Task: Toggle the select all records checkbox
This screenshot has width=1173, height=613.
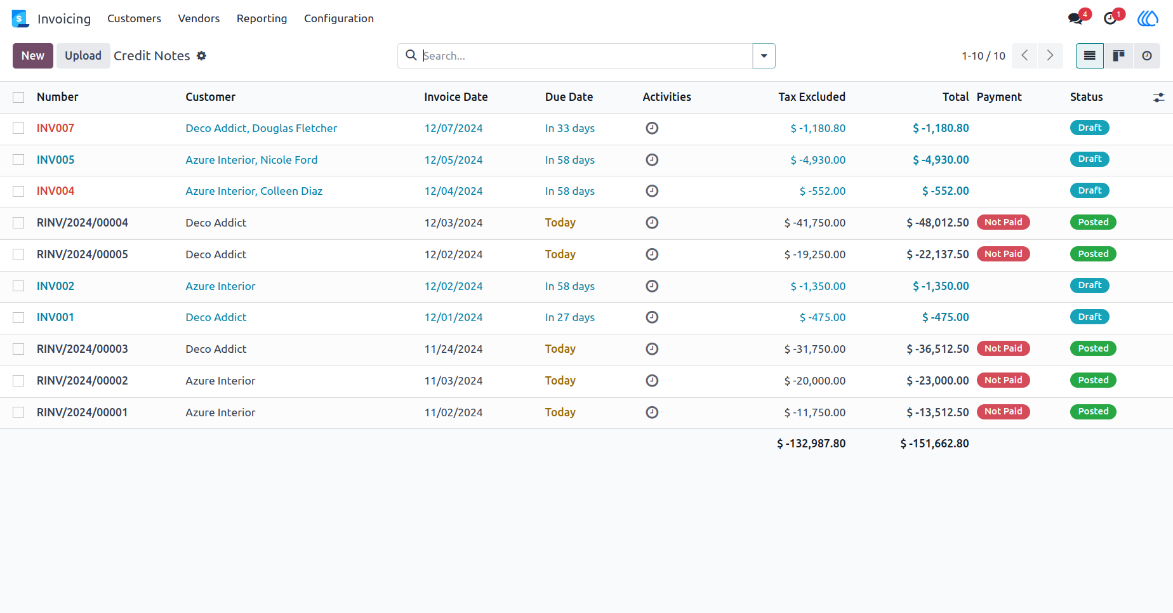Action: pos(18,97)
